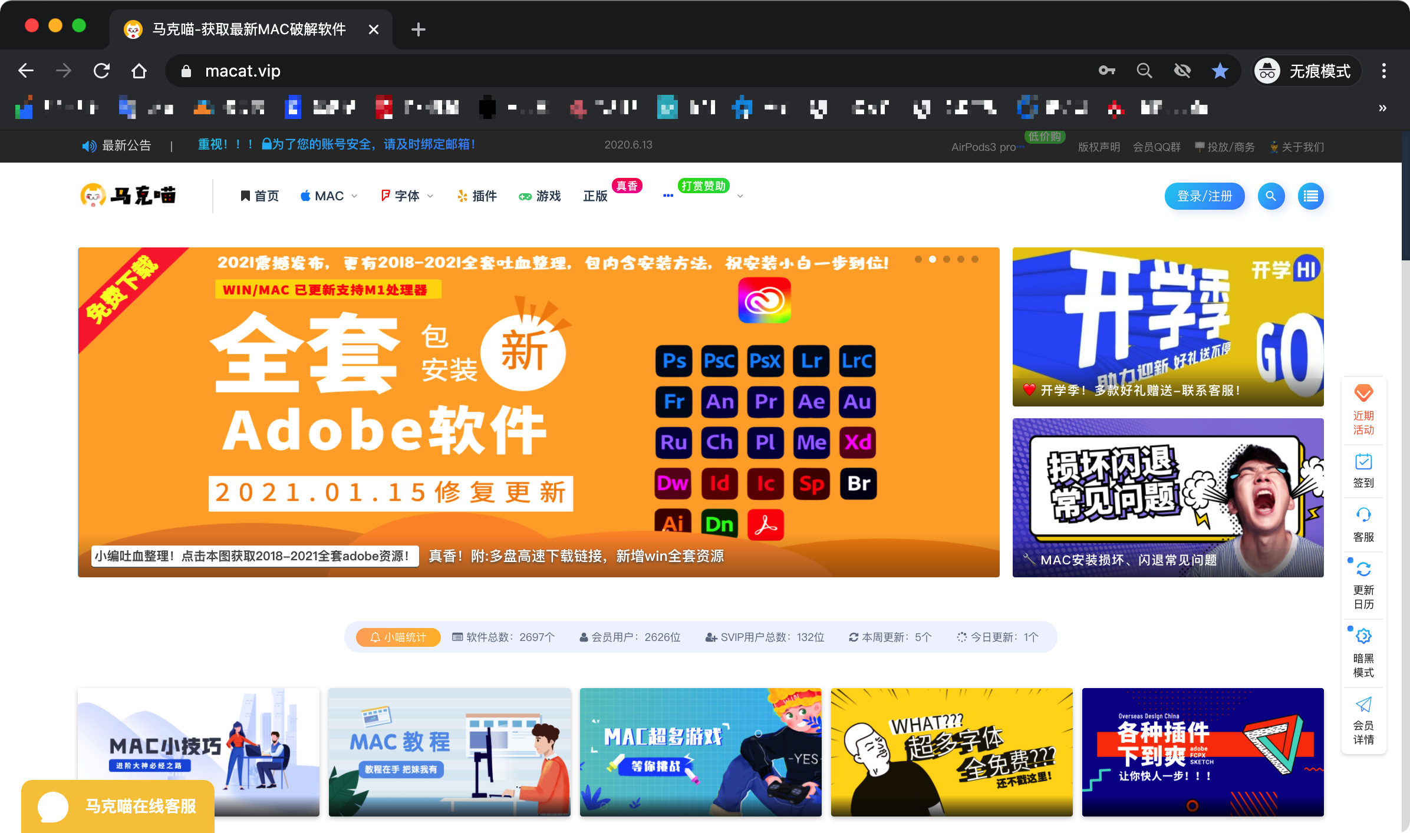Click the bookmark star in address bar
1410x833 pixels.
click(x=1220, y=71)
